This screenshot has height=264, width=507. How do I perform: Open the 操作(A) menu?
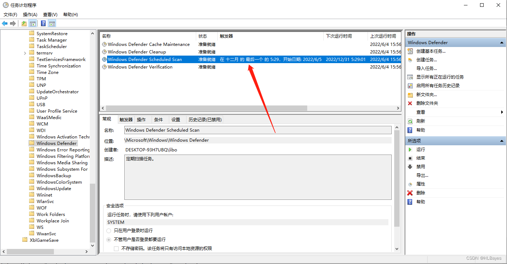(30, 15)
